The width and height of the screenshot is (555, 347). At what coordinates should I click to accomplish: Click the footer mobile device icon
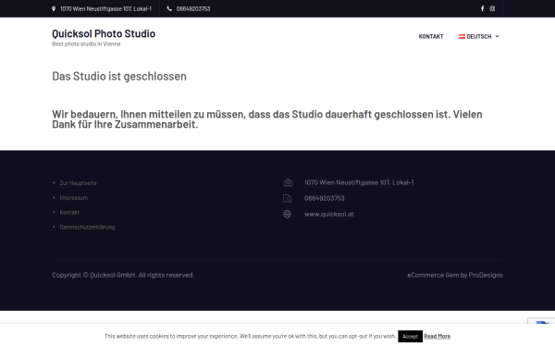pos(287,198)
